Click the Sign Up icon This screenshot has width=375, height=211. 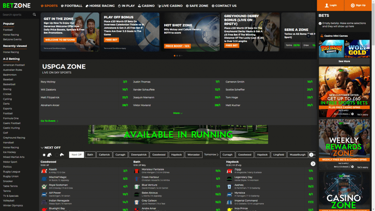[x=352, y=5]
